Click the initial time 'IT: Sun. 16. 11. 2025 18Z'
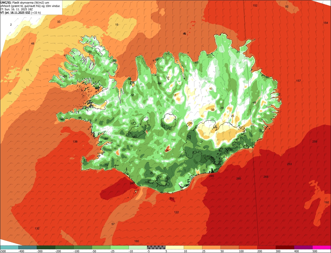Image resolution: width=331 pixels, height=253 pixels. (17, 9)
